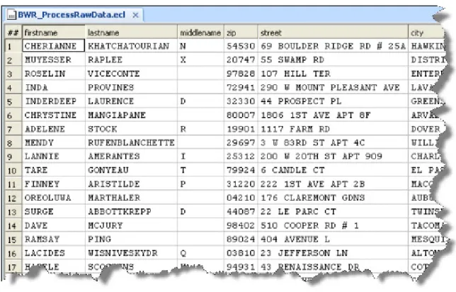456x292 pixels.
Task: Select the INDERDEEP firstname cell
Action: click(54, 101)
